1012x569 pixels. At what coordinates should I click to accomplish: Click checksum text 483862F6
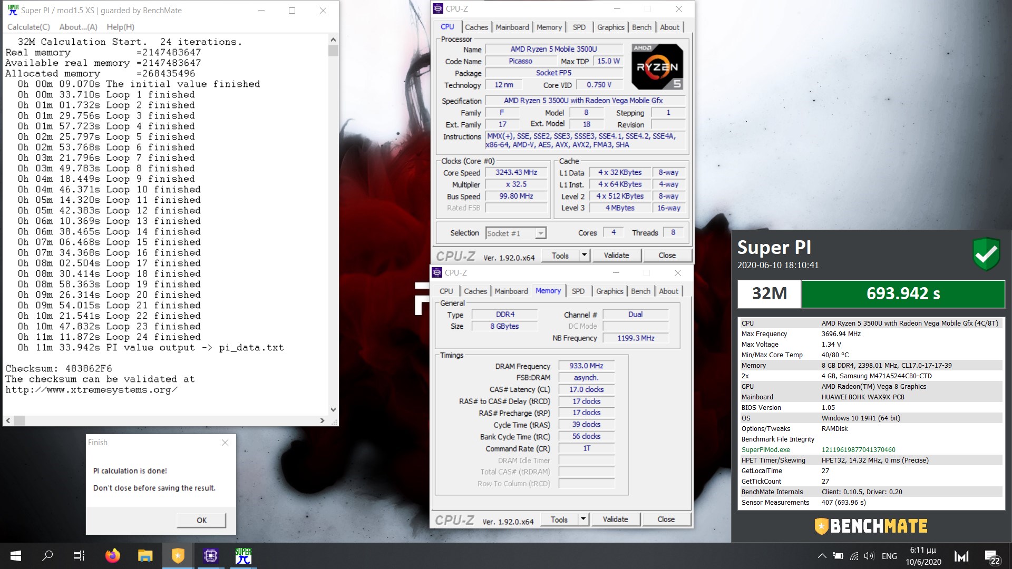tap(88, 368)
